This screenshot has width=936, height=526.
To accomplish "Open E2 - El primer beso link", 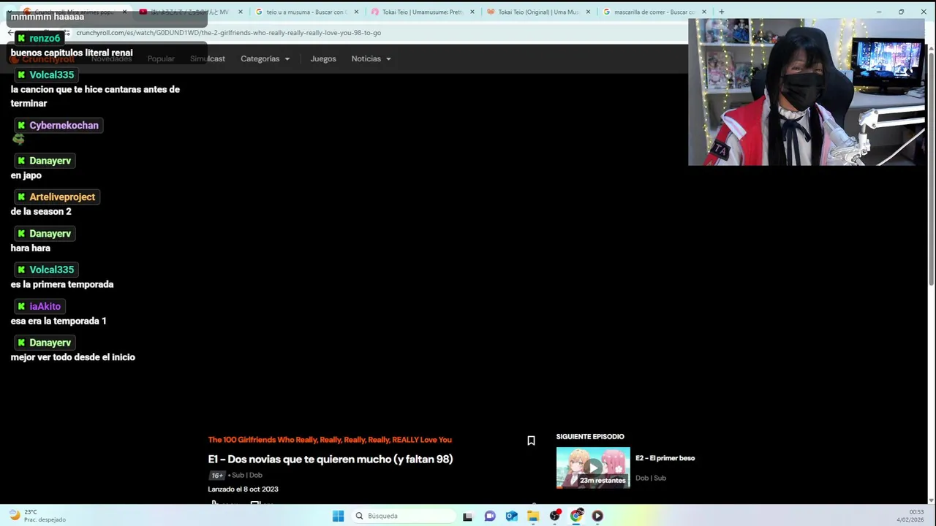I will pos(665,458).
